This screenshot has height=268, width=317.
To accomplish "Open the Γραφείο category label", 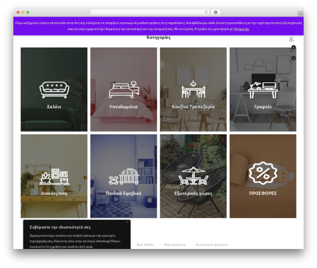I will [x=262, y=107].
